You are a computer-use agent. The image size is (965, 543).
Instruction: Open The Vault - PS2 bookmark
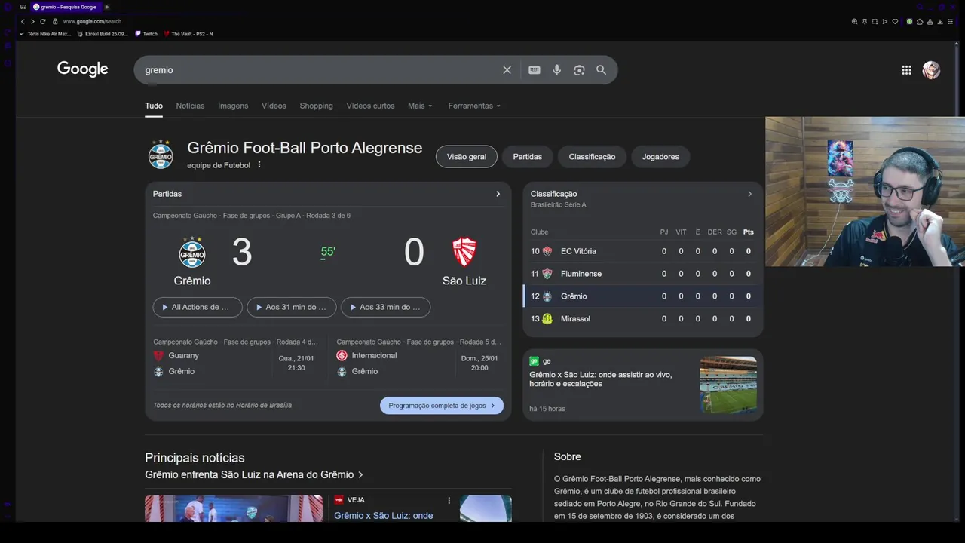[x=188, y=34]
